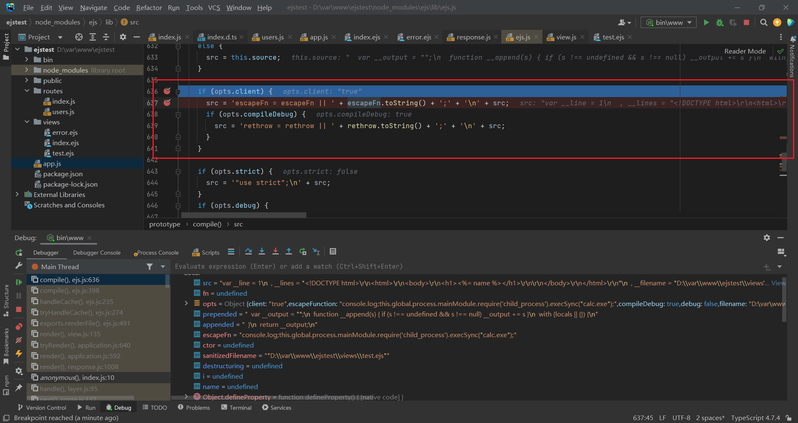The image size is (798, 423).
Task: Collapse the views folder
Action: (x=27, y=122)
